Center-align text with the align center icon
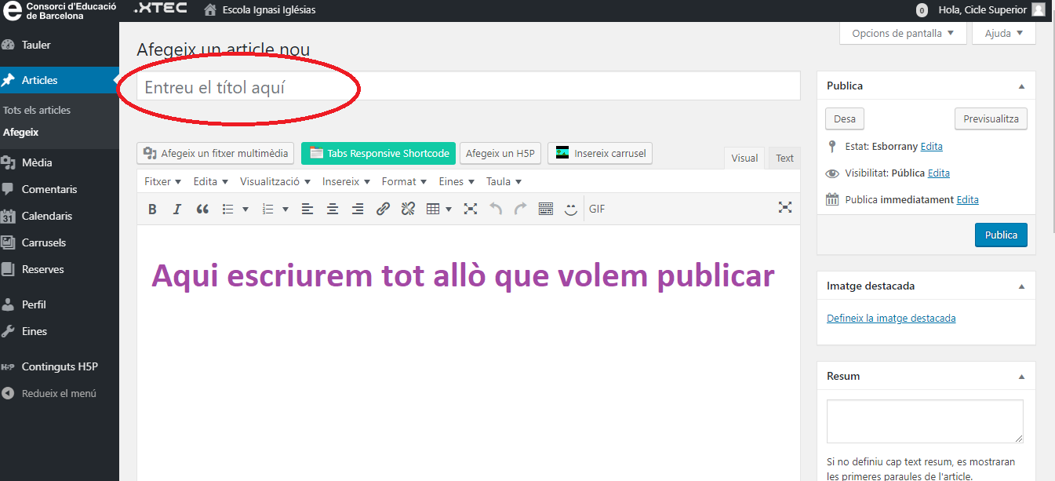This screenshot has height=481, width=1055. coord(333,209)
